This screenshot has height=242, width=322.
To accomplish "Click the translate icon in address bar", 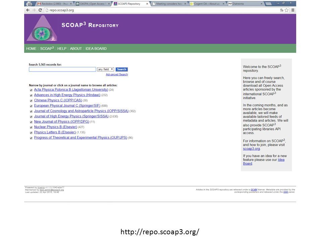I will tap(282, 10).
